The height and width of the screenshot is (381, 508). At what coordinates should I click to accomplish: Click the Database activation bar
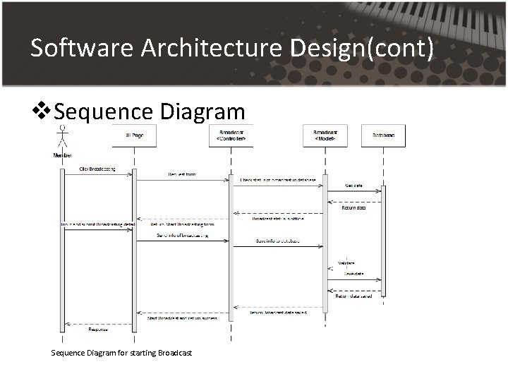point(383,241)
